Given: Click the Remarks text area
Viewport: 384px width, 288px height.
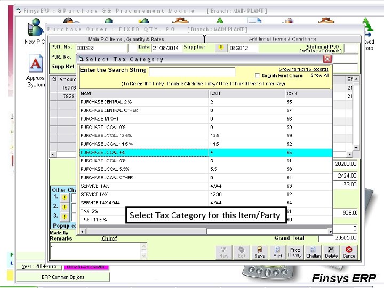Looking at the screenshot, I should (95, 251).
